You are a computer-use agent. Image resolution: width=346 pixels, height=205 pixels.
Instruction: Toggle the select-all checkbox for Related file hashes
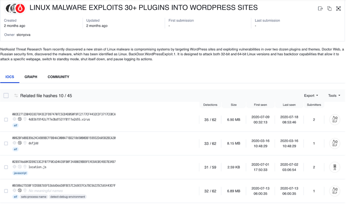coord(6,95)
